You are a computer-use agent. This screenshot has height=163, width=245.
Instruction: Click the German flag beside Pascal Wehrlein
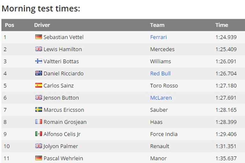pos(39,158)
